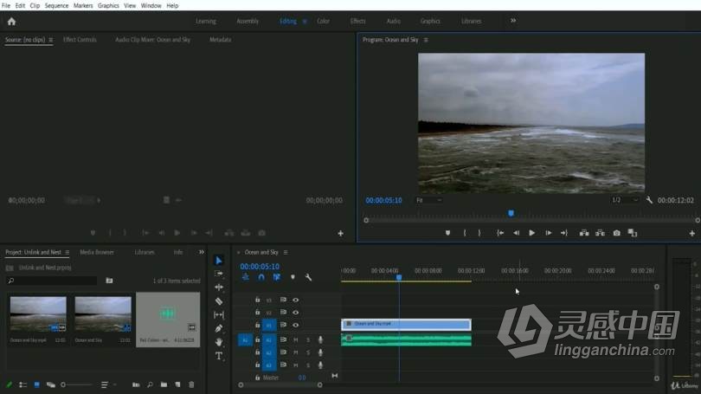
Task: Select the Track Select Forward tool
Action: tap(219, 274)
